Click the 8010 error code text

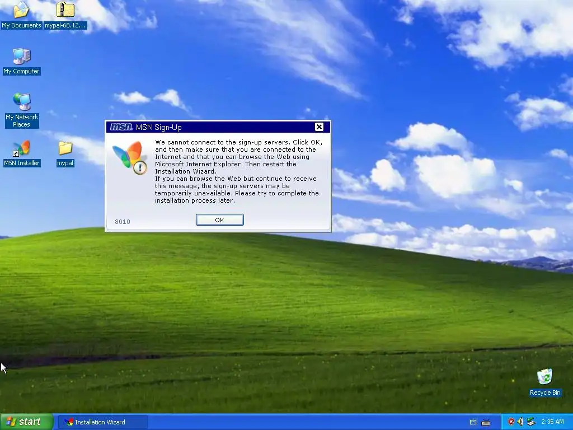[123, 222]
